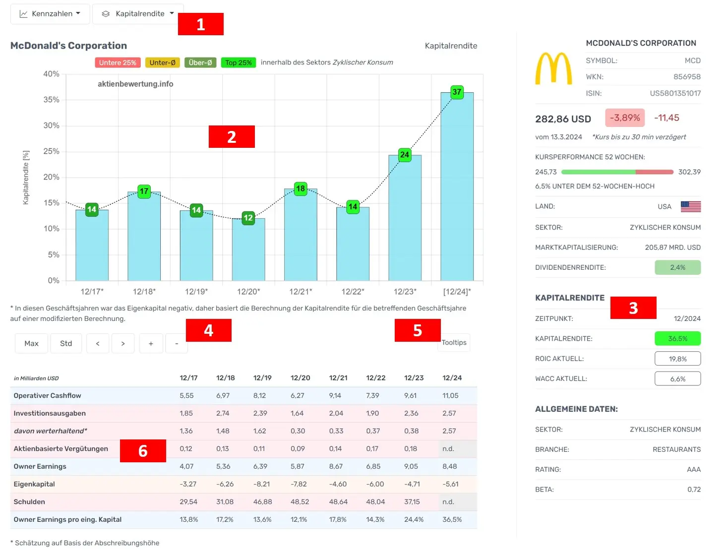Click the '19,8%' ROIC aktuell value
The width and height of the screenshot is (724, 558).
[x=677, y=359]
